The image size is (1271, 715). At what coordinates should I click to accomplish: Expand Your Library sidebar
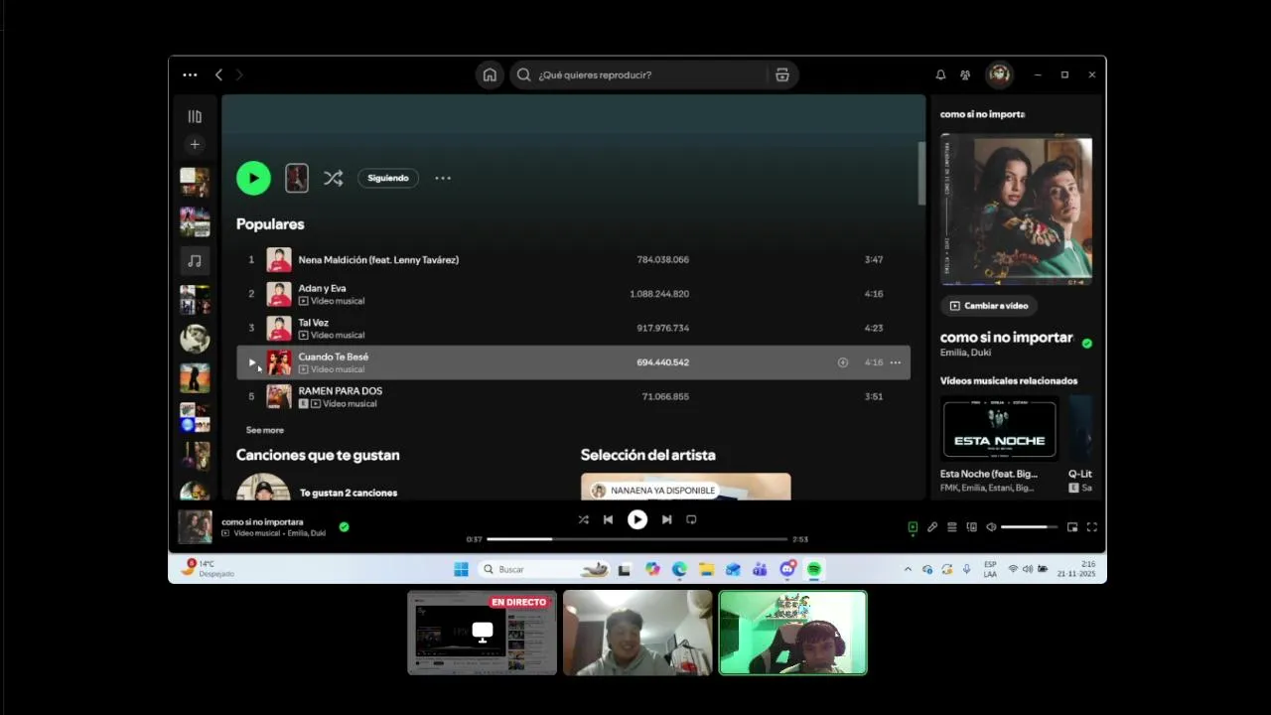[x=195, y=116]
